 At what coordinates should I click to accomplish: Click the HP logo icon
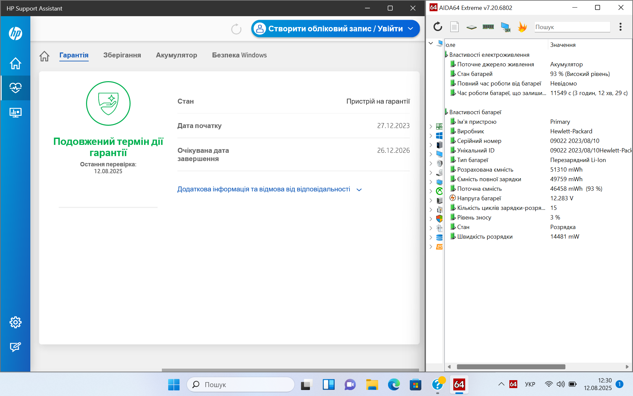coord(15,33)
